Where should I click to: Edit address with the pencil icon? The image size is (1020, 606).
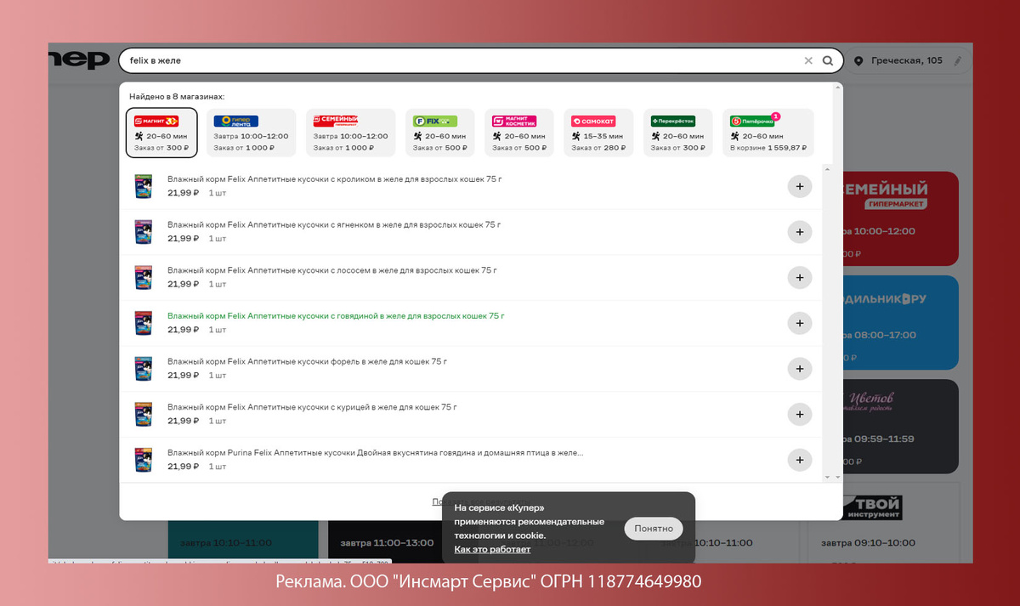click(958, 61)
